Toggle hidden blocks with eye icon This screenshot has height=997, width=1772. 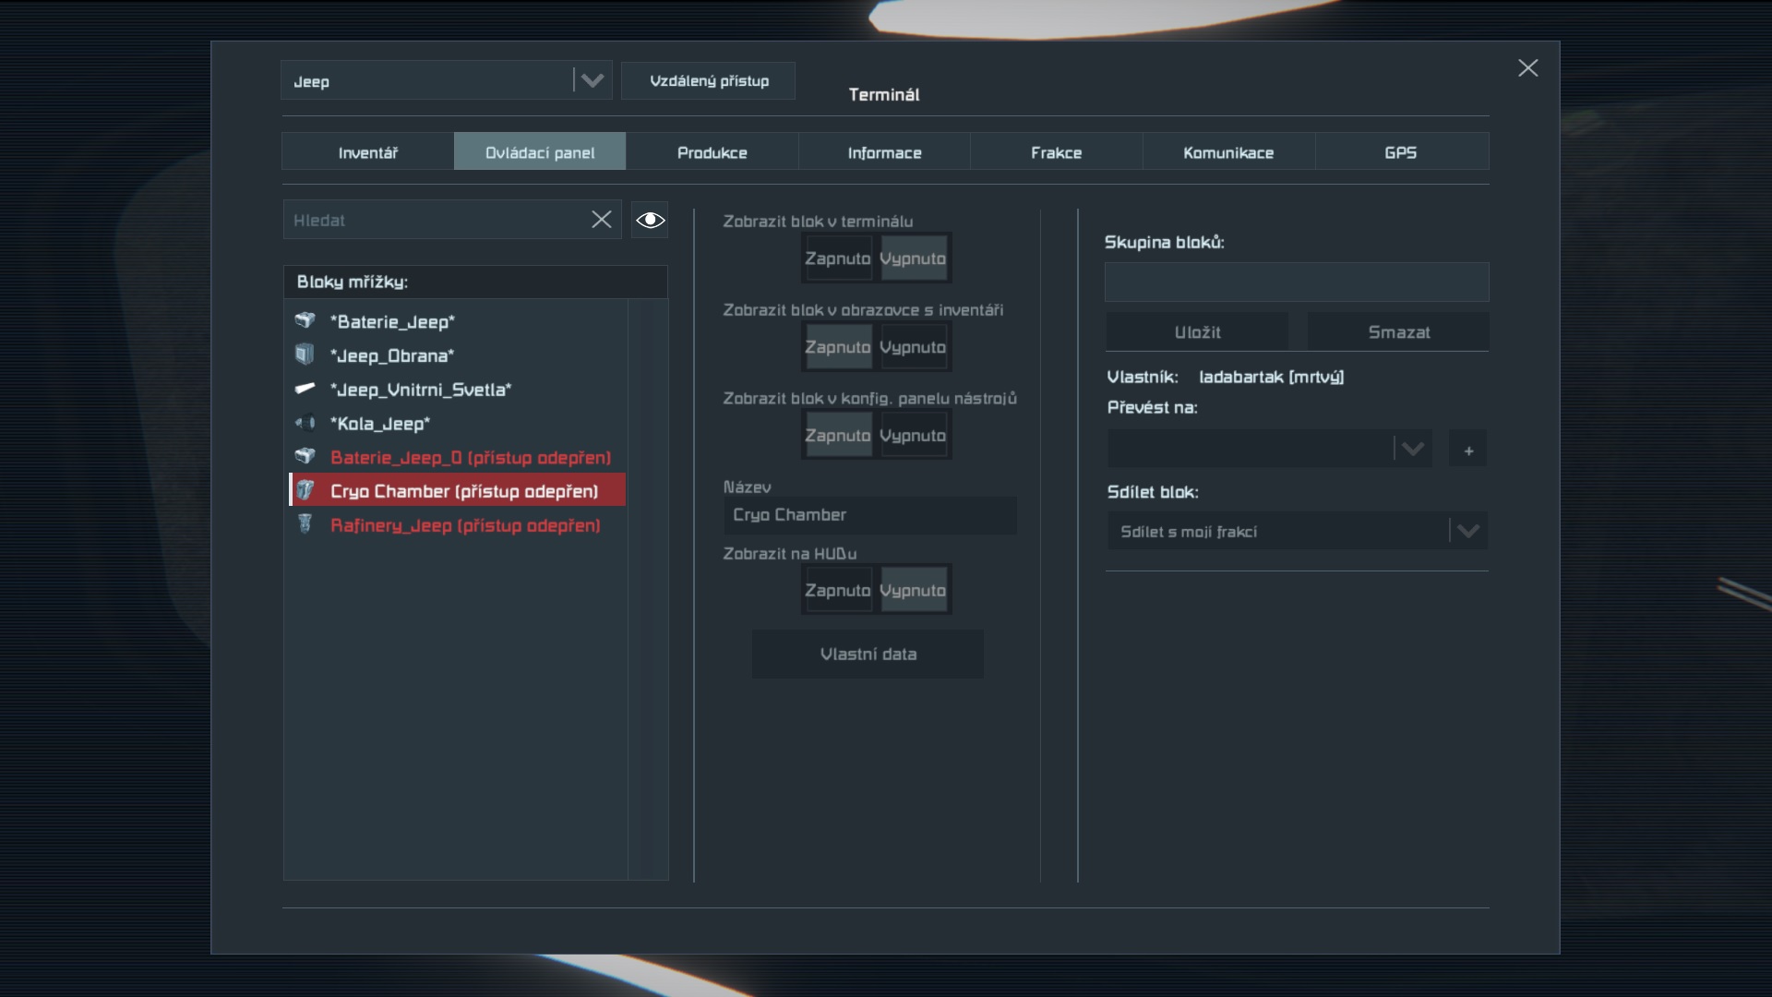[650, 220]
